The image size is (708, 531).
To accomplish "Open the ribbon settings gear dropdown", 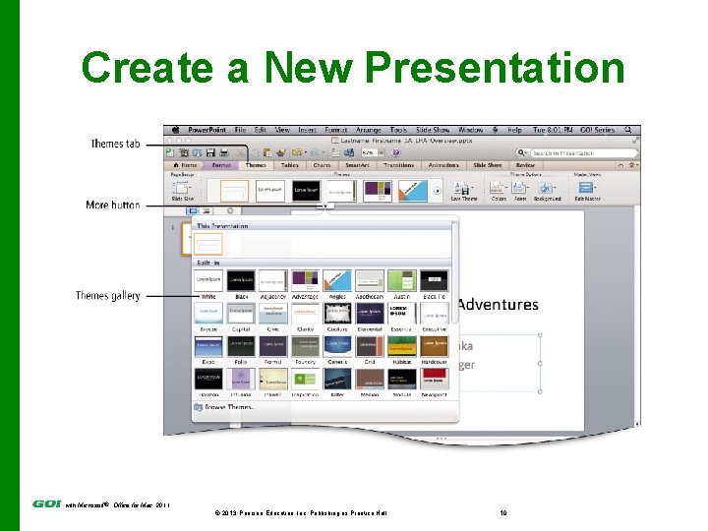I will click(633, 166).
